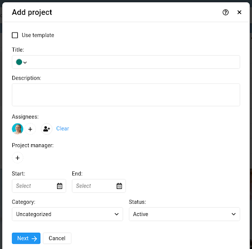
Task: Select the assignee avatar photo
Action: 18,129
